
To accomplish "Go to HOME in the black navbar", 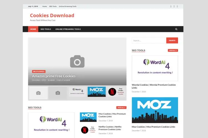I will point(33,29).
